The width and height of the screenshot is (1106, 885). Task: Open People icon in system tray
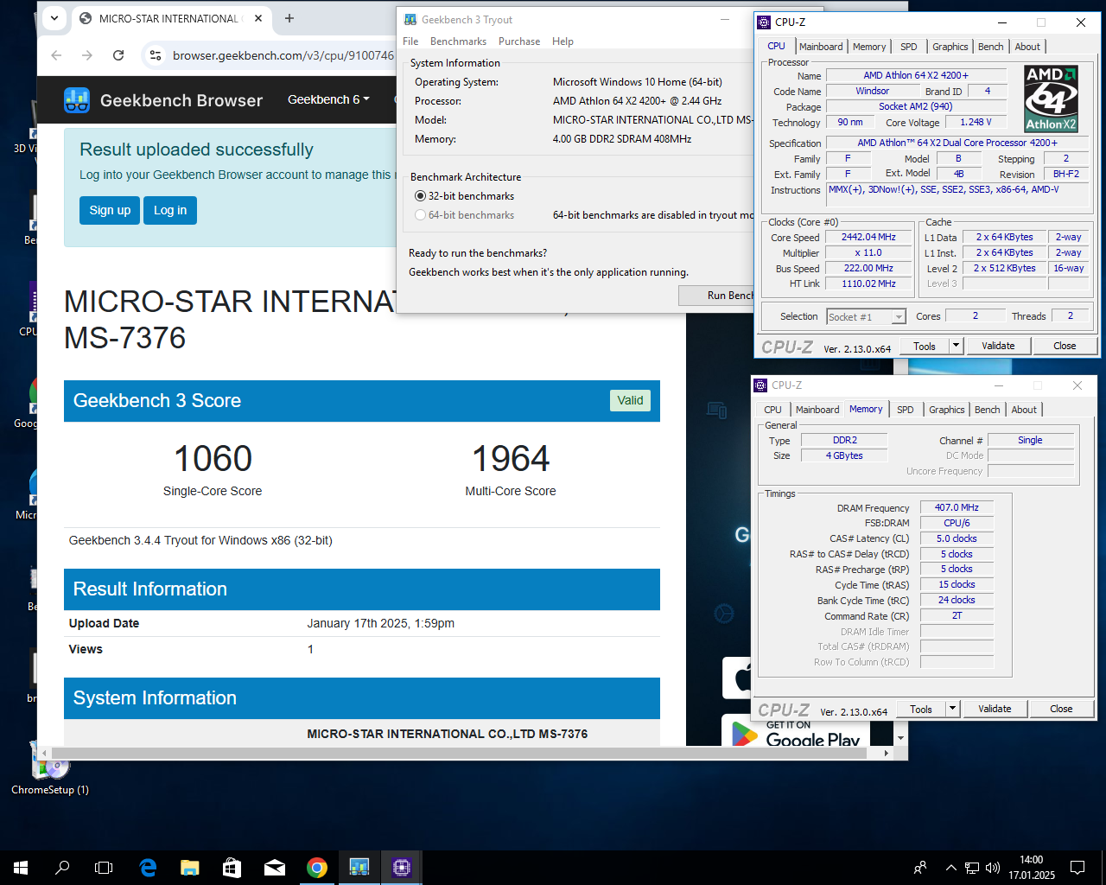point(920,868)
